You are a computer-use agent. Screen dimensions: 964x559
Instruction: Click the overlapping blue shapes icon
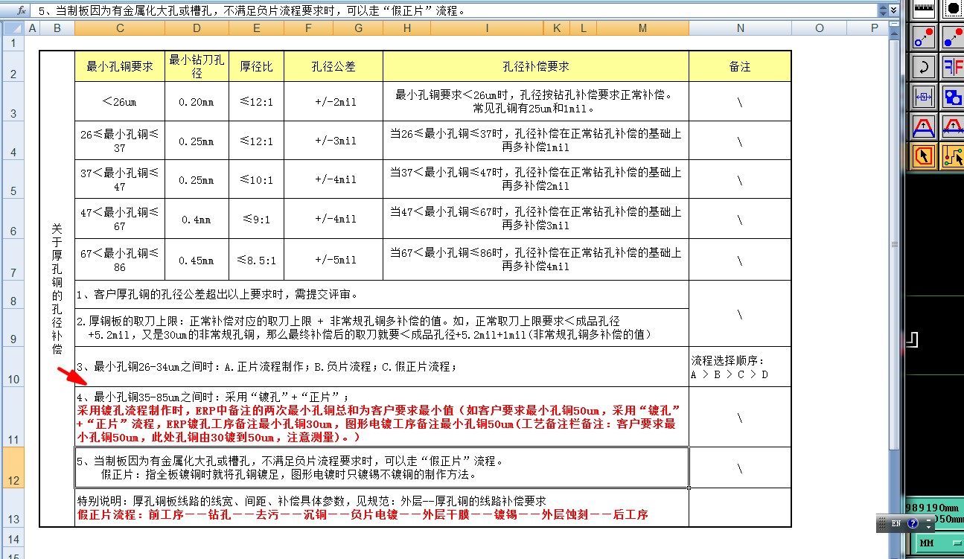953,97
